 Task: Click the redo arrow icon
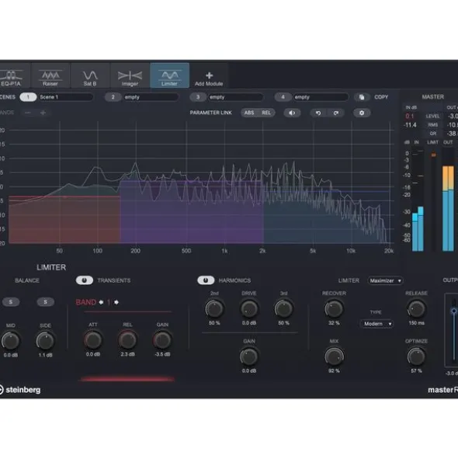[x=336, y=113]
